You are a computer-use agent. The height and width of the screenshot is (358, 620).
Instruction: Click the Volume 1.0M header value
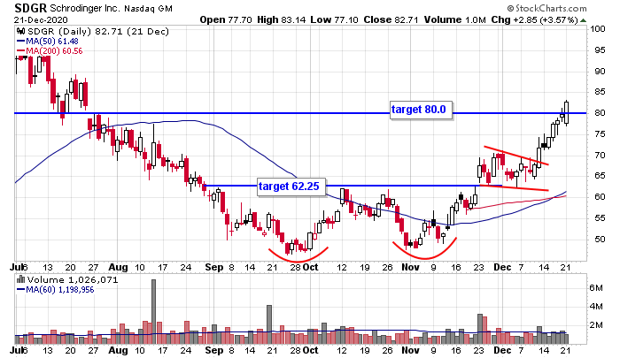(454, 19)
